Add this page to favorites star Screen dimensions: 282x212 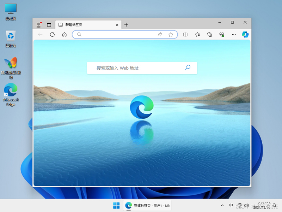coord(171,34)
